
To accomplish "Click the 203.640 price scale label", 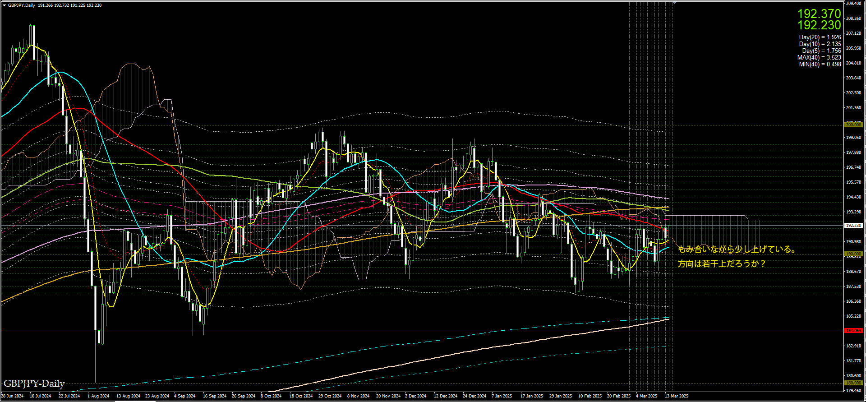I will pyautogui.click(x=853, y=78).
